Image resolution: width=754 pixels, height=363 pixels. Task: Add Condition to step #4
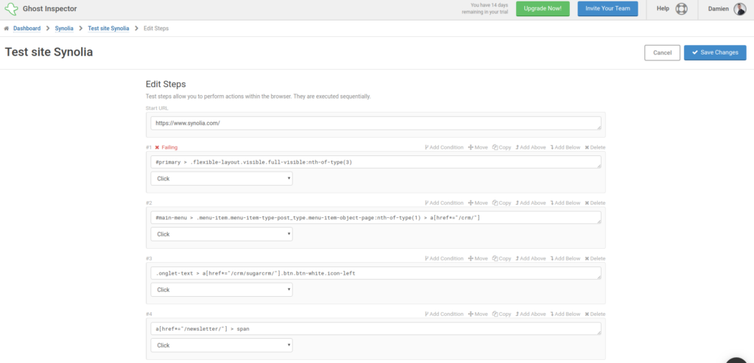[444, 314]
